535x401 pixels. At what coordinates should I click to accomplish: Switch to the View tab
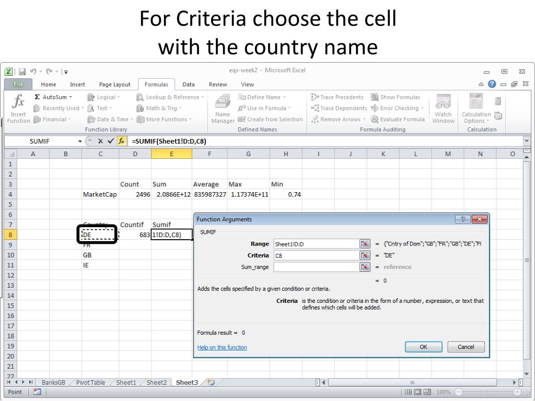coord(247,85)
